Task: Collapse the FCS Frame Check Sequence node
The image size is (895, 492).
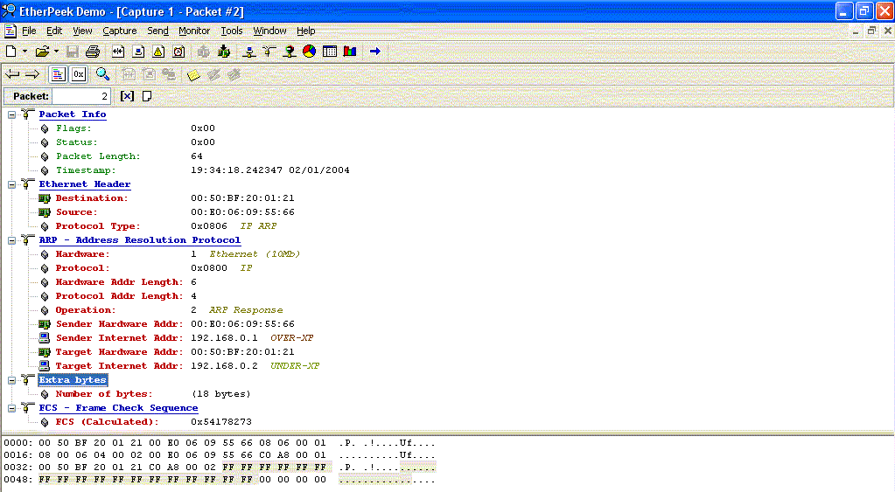Action: click(11, 408)
